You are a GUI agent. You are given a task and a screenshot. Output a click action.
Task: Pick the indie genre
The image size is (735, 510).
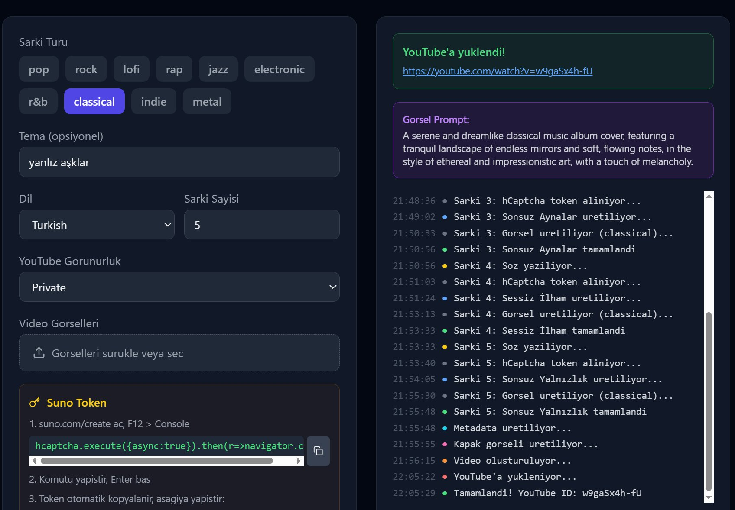coord(153,101)
